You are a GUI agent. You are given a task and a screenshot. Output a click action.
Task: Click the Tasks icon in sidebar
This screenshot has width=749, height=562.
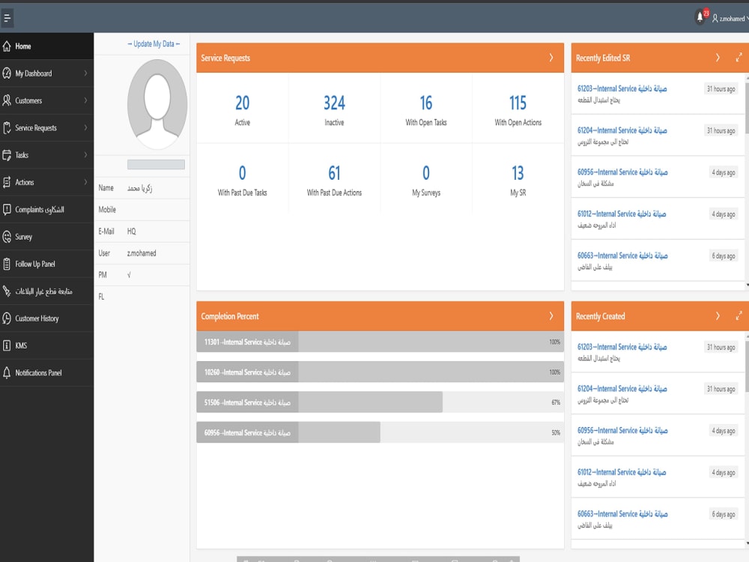(x=7, y=155)
